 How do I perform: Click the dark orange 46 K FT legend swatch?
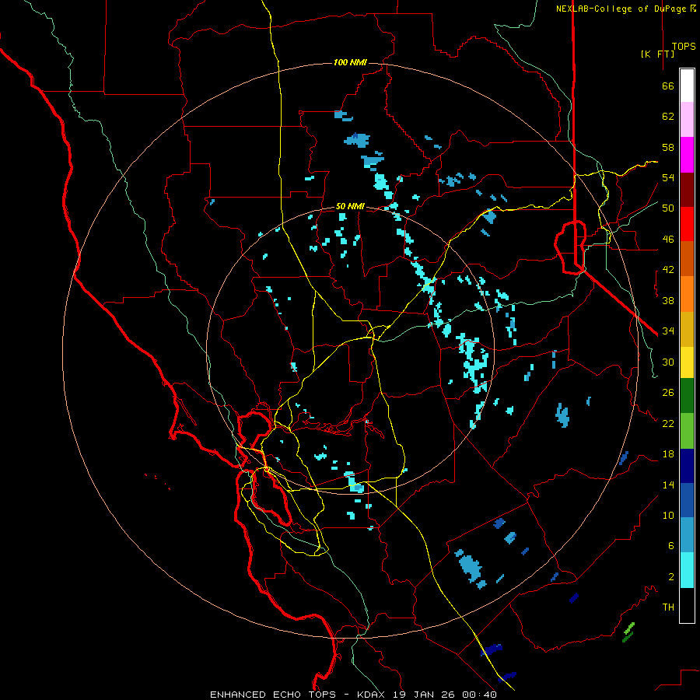(687, 259)
